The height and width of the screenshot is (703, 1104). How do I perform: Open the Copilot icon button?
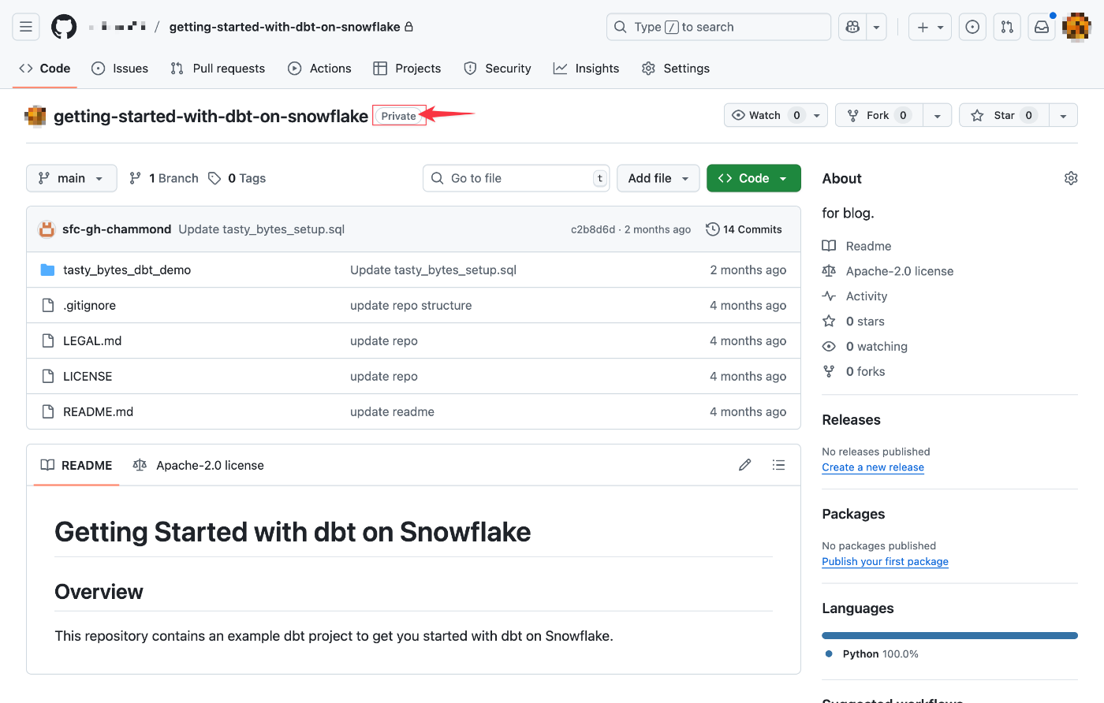tap(852, 27)
